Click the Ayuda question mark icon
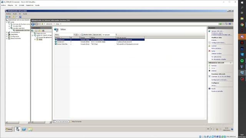 coord(209,89)
